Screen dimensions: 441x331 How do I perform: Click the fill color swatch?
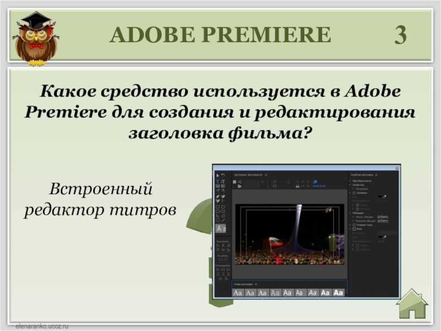[x=380, y=196]
